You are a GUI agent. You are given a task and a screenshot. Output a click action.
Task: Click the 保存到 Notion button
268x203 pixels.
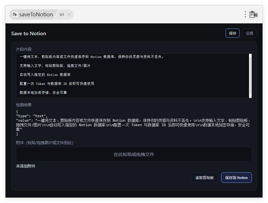(237, 178)
